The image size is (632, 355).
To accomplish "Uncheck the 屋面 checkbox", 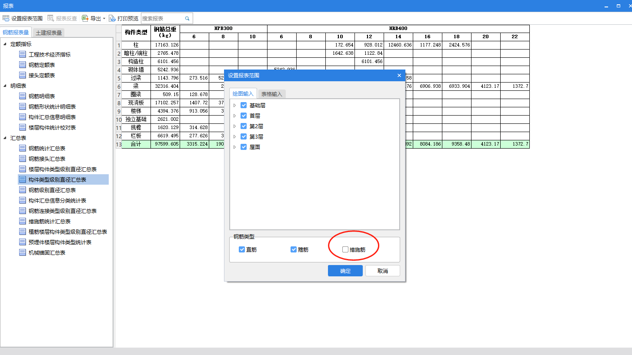I will click(244, 147).
